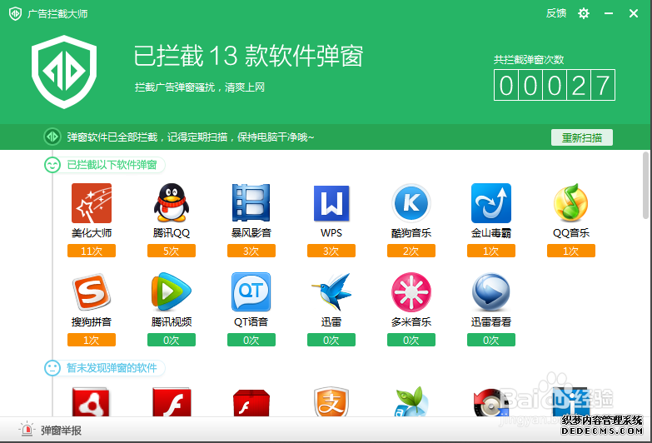Screen dimensions: 652x443
Task: Select the 多米音乐 pink icon
Action: click(411, 291)
